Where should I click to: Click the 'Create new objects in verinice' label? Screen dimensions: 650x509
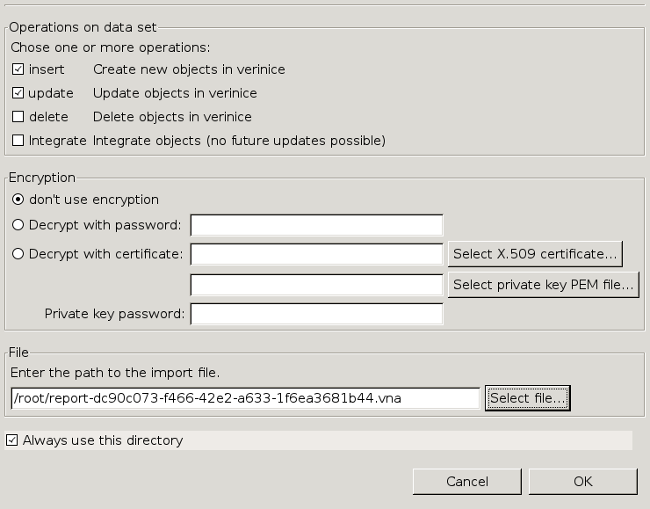[189, 69]
